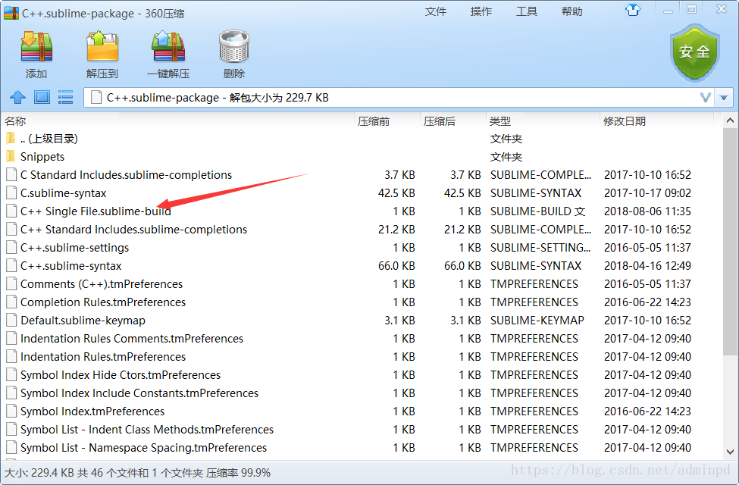This screenshot has height=485, width=739.
Task: Click file icon of C++.sublime-settings
Action: click(x=11, y=248)
